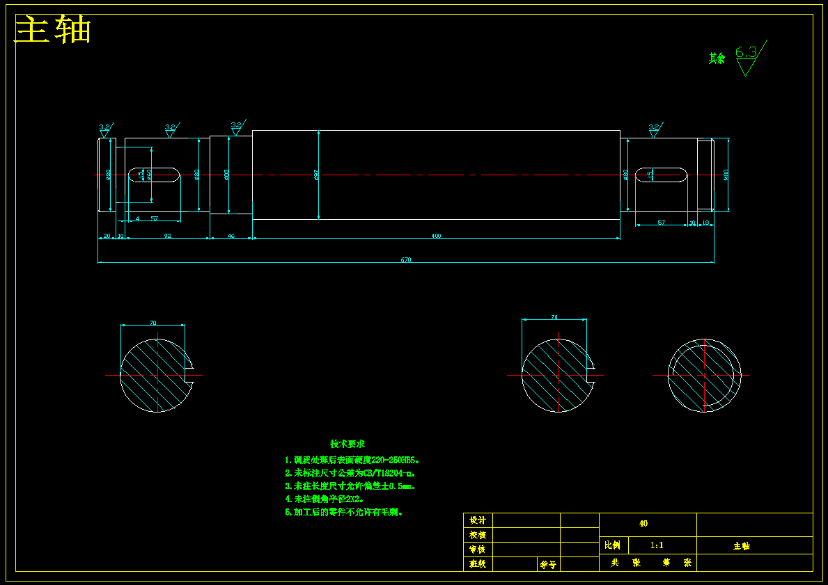The height and width of the screenshot is (585, 828).
Task: Select the 主轴 name in title block
Action: click(x=742, y=546)
